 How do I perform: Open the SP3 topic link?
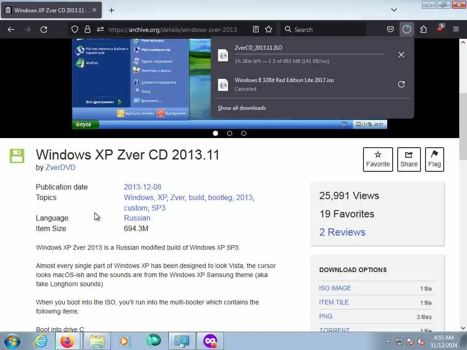(x=158, y=208)
